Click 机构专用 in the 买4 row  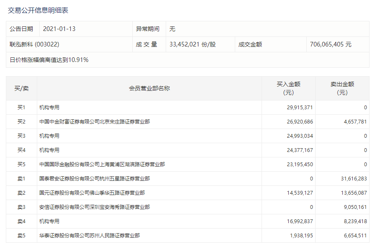pyautogui.click(x=49, y=150)
